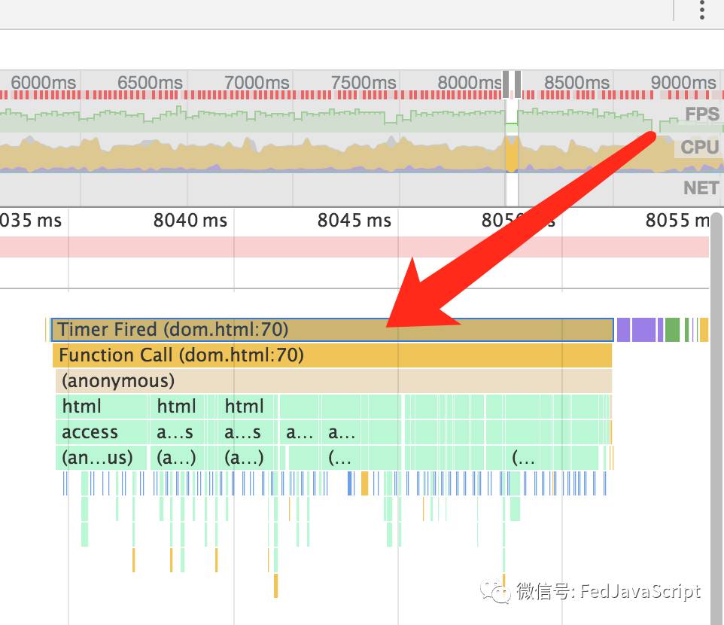The image size is (724, 625).
Task: Click the (an…us) flame chart bar
Action: [x=101, y=458]
